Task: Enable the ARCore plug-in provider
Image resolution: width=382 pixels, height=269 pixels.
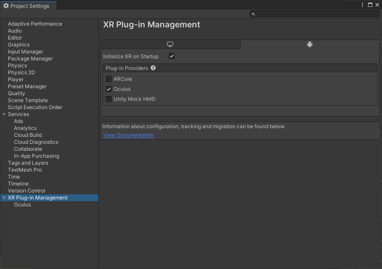Action: (x=109, y=79)
